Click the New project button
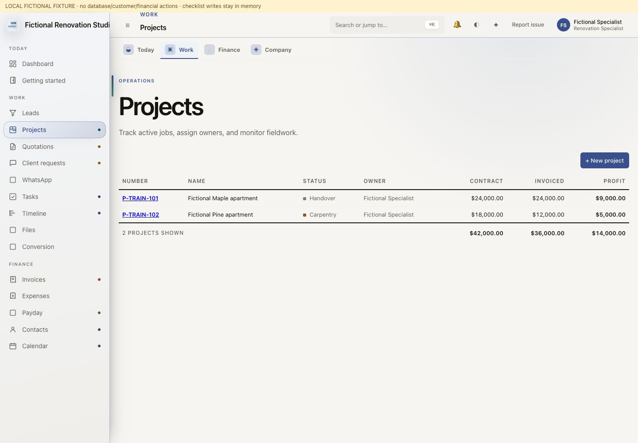Screen dimensions: 638x443 pyautogui.click(x=605, y=160)
